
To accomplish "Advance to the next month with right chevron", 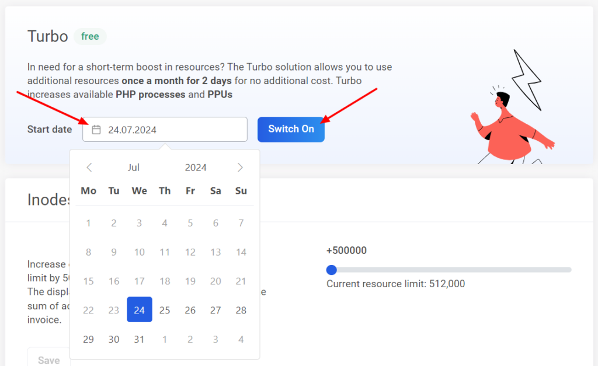I will (x=239, y=168).
